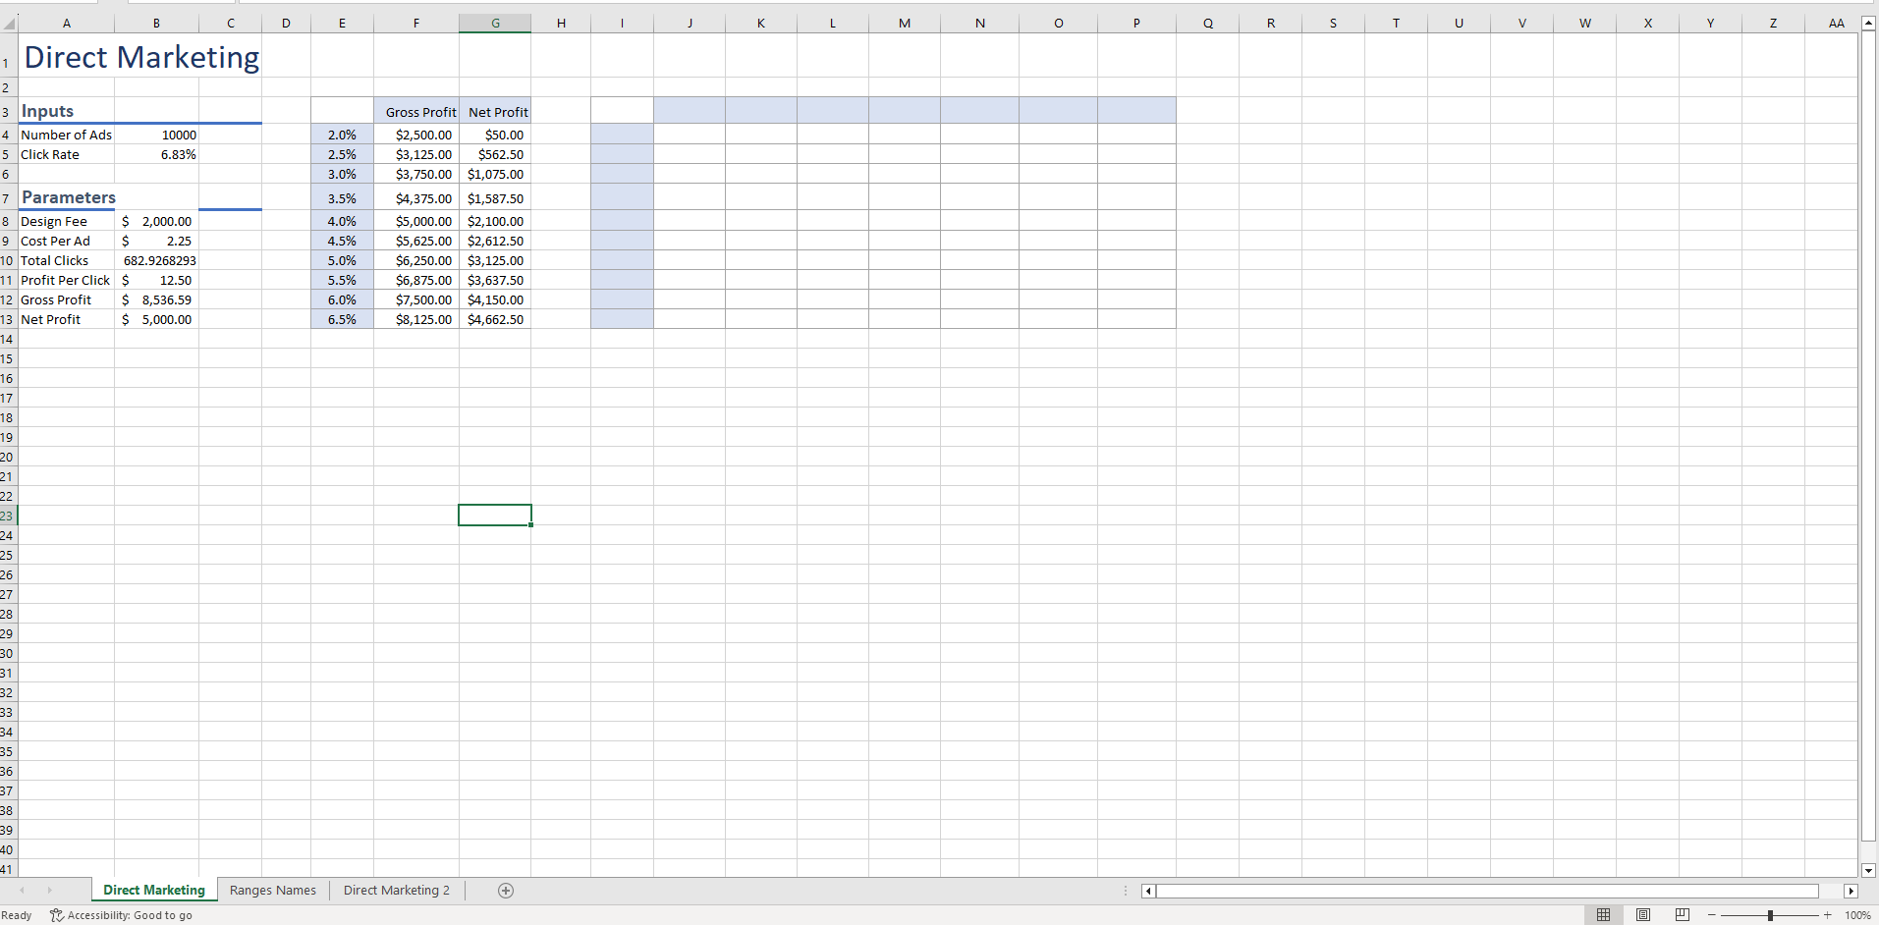This screenshot has width=1879, height=925.
Task: Move the zoom slider handle
Action: (1770, 915)
